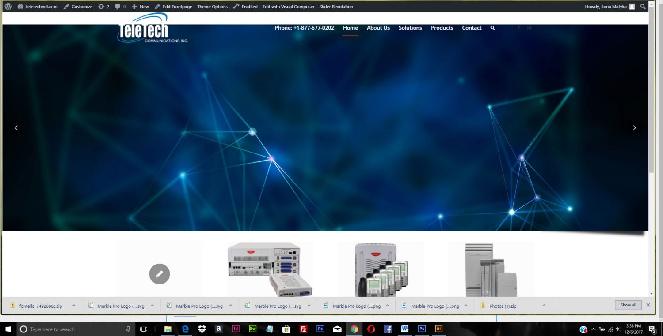663x336 pixels.
Task: Click the WordPress logo in admin bar
Action: point(8,7)
